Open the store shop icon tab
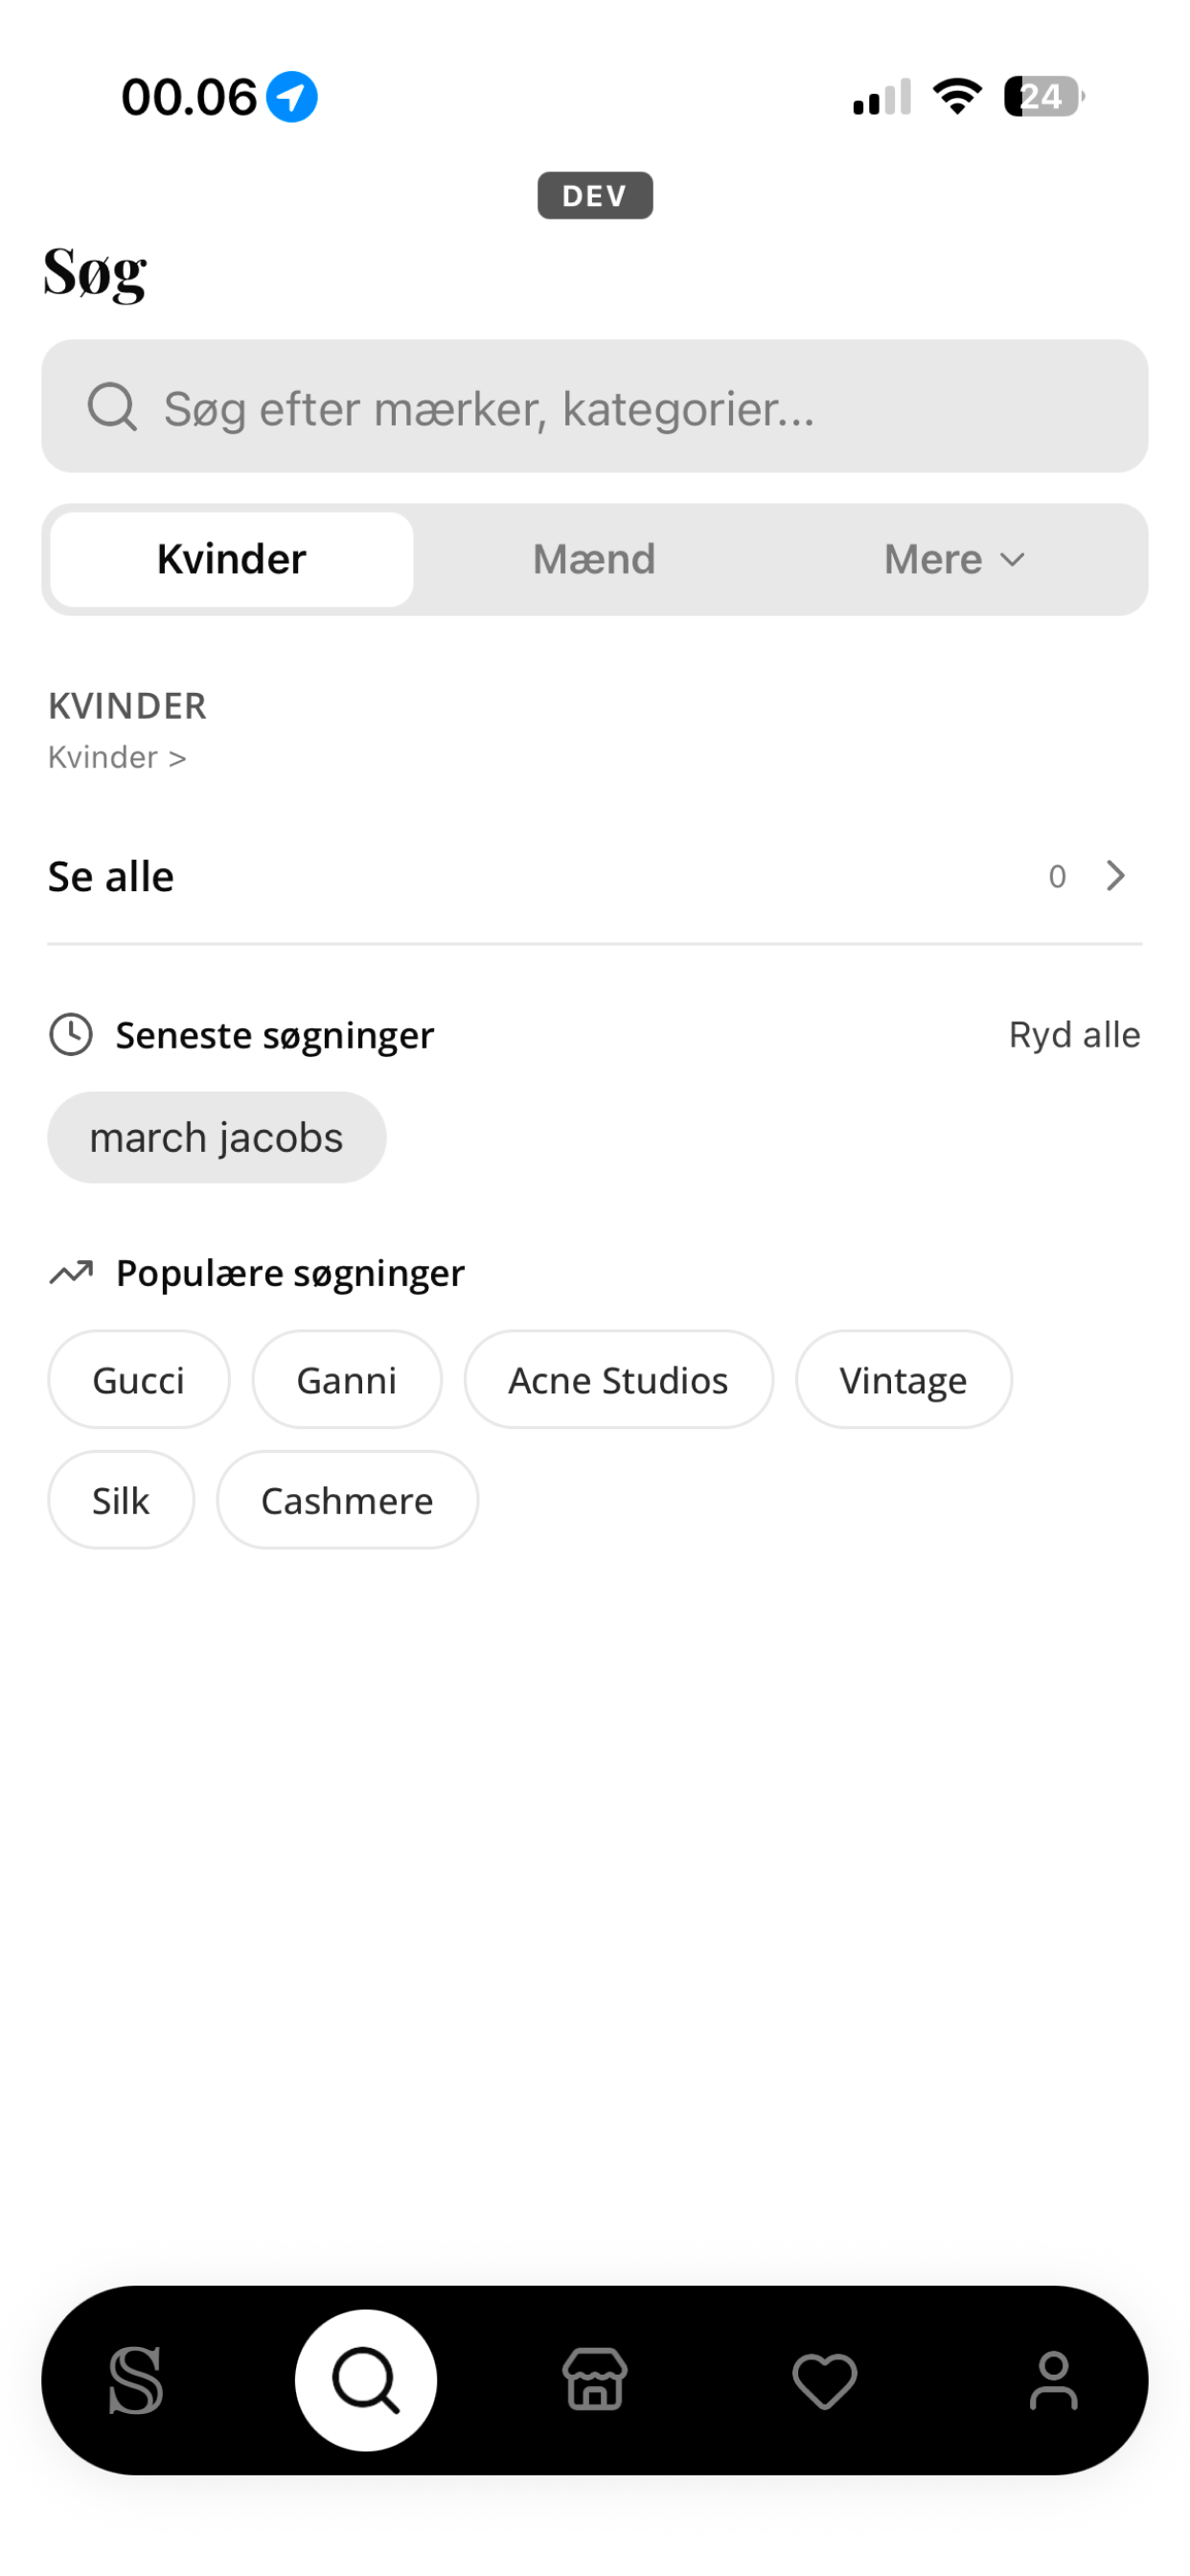1190x2576 pixels. (595, 2380)
